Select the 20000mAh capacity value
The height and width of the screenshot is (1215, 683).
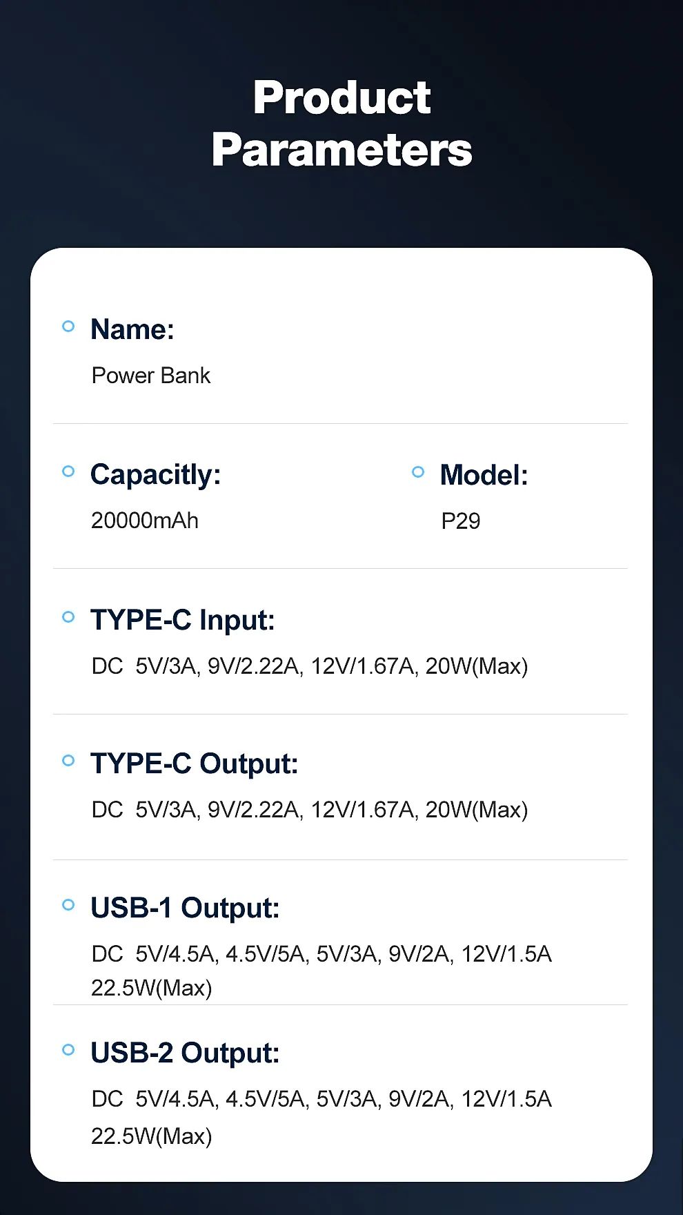tap(145, 521)
